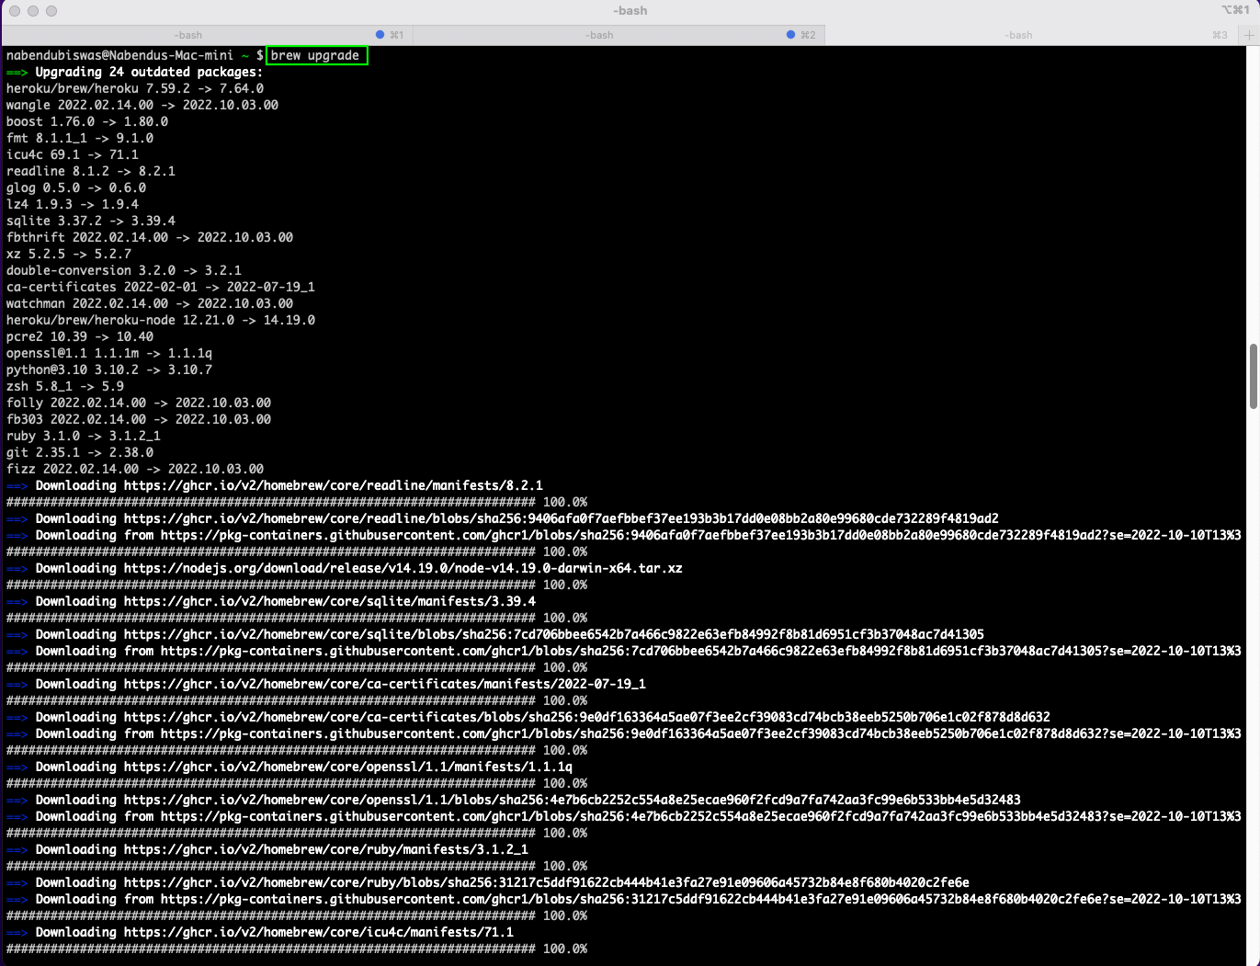
Task: Open the openssl manifests 1.1.1q URL
Action: [347, 767]
